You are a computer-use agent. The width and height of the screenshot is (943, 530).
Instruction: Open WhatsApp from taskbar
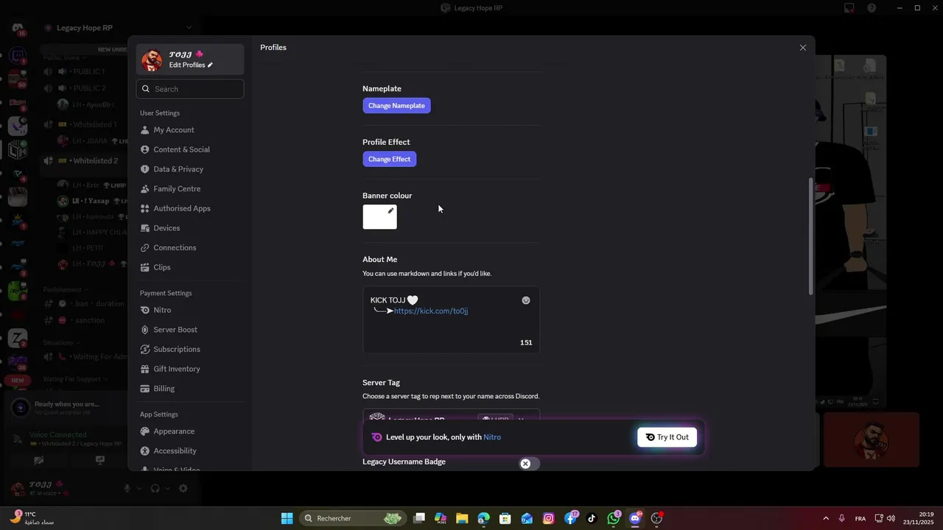pos(613,518)
